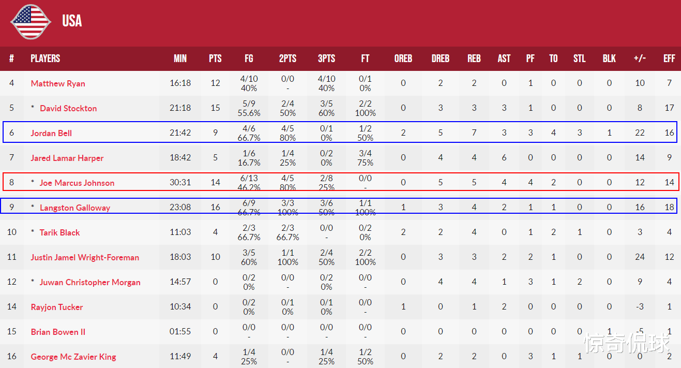Open Juwan Christopher Morgan's profile
Viewport: 681px width, 368px height.
pyautogui.click(x=90, y=282)
